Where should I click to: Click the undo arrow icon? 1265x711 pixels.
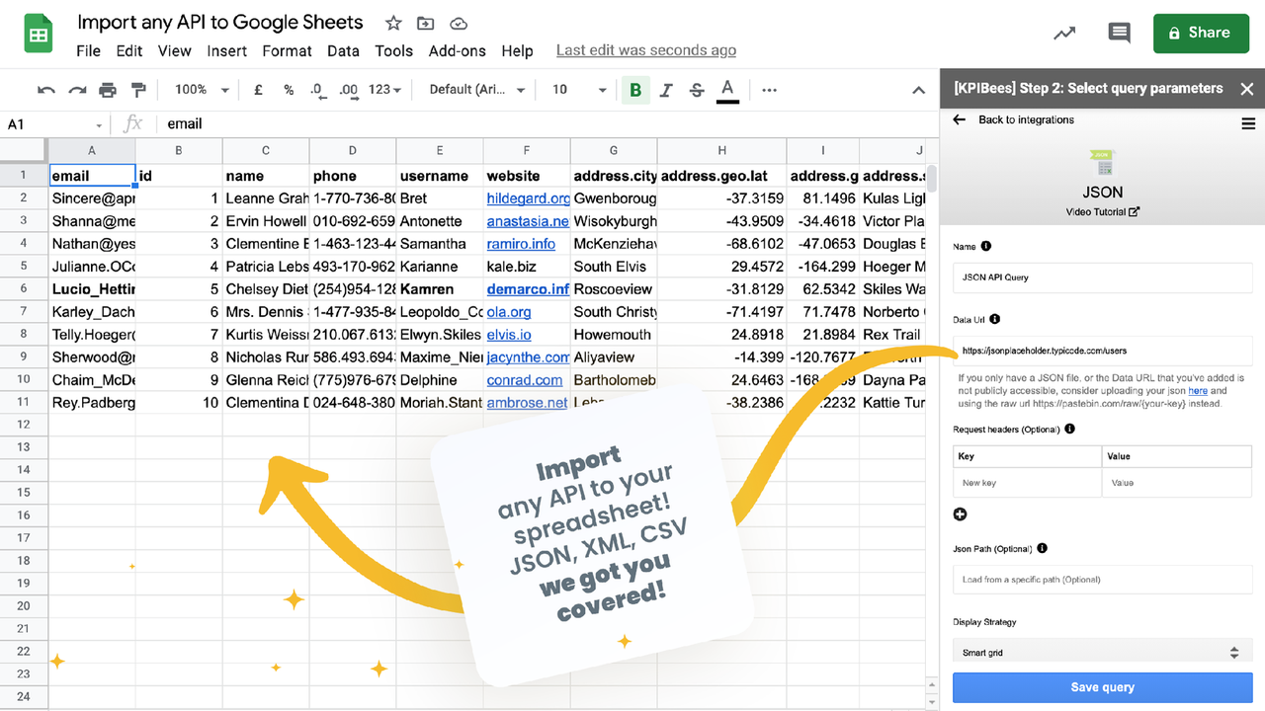[45, 90]
